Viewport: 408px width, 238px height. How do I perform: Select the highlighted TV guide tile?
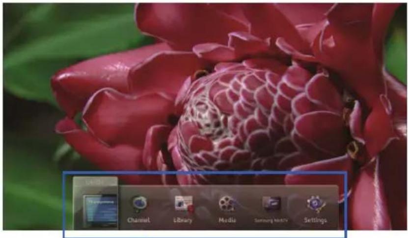(x=96, y=203)
